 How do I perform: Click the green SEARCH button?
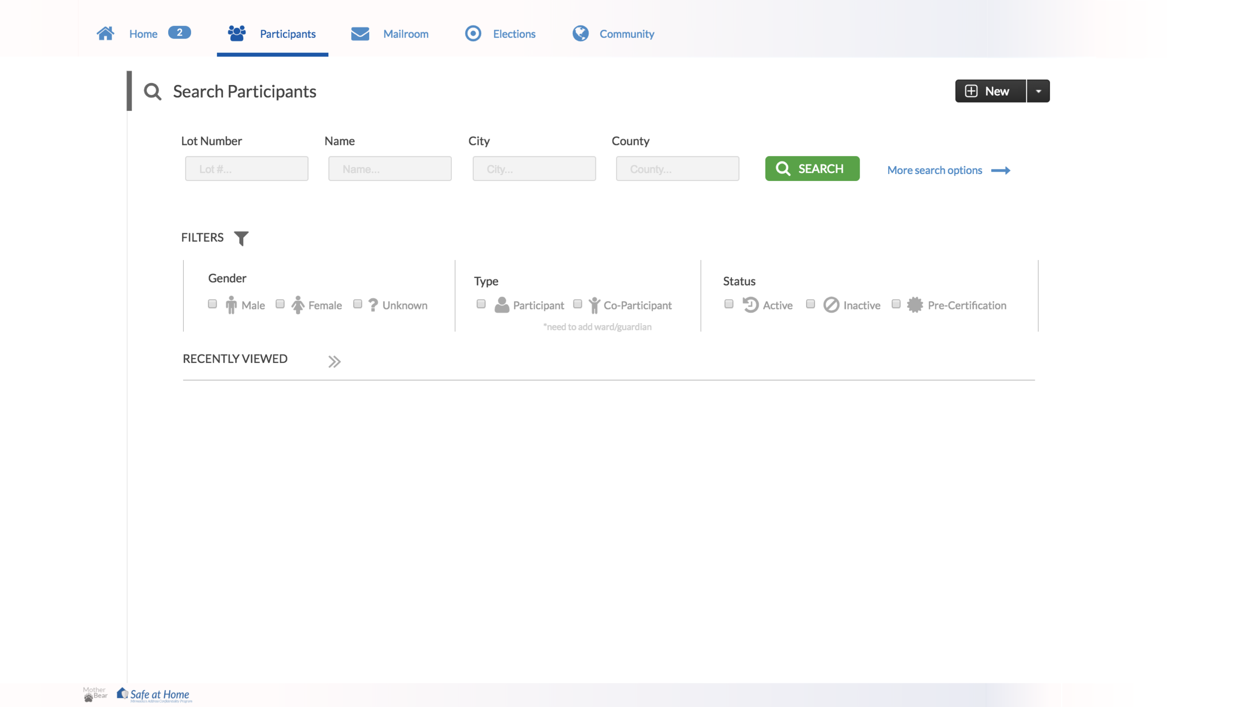click(x=812, y=168)
